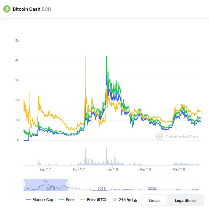The height and width of the screenshot is (209, 209).
Task: Click the Sep '17 axis label
Action: click(45, 169)
